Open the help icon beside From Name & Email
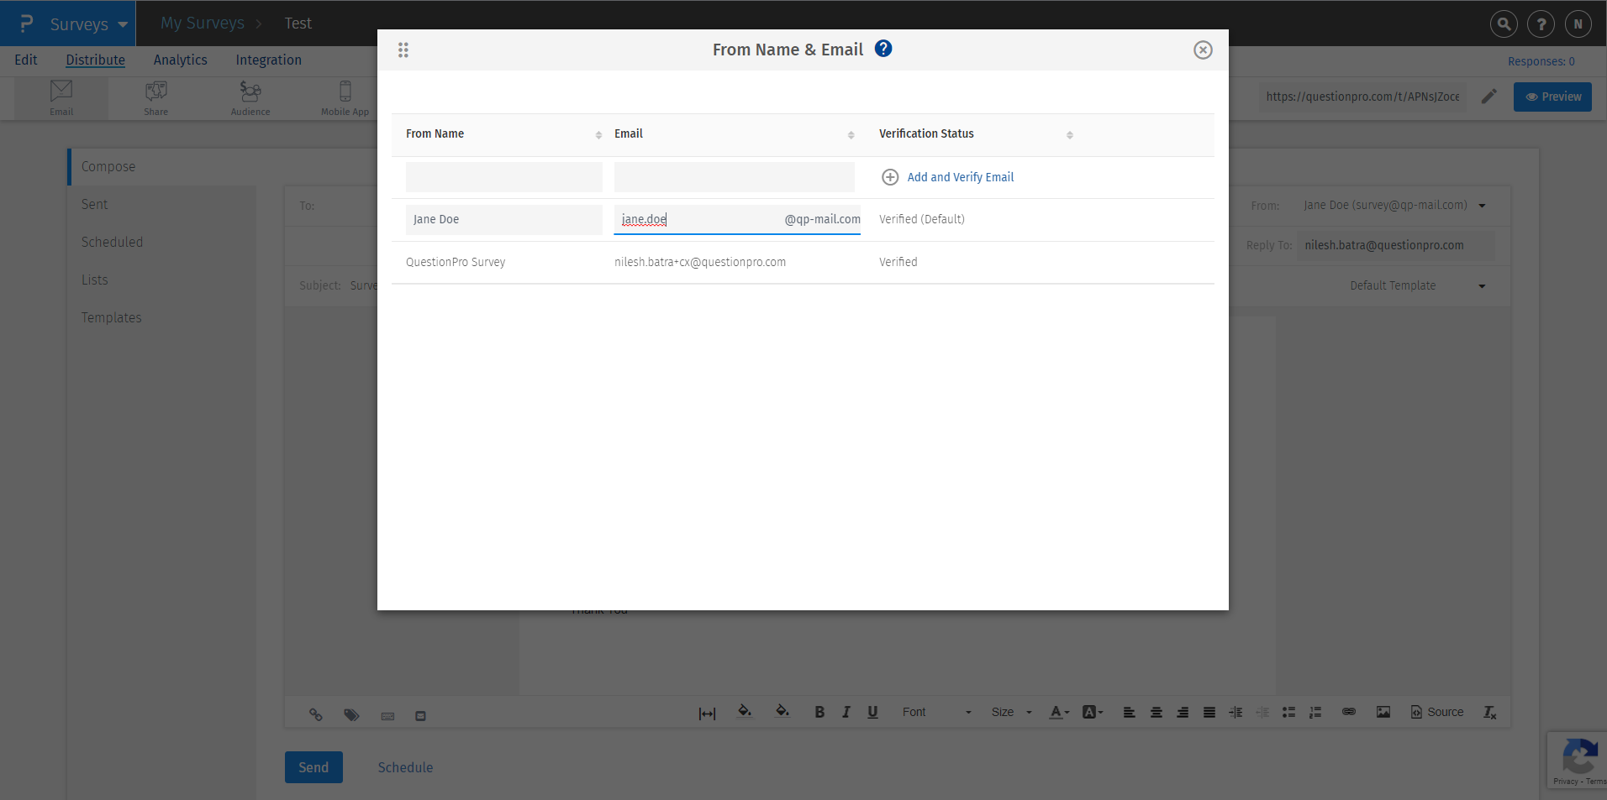 pos(883,49)
